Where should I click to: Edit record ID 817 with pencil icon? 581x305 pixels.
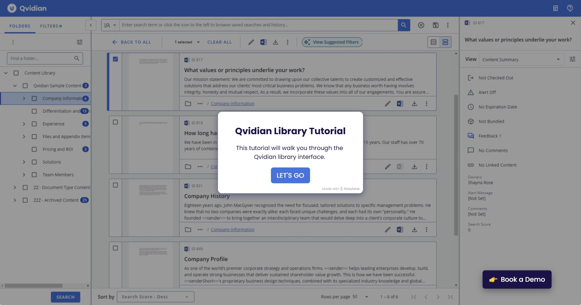pyautogui.click(x=388, y=104)
